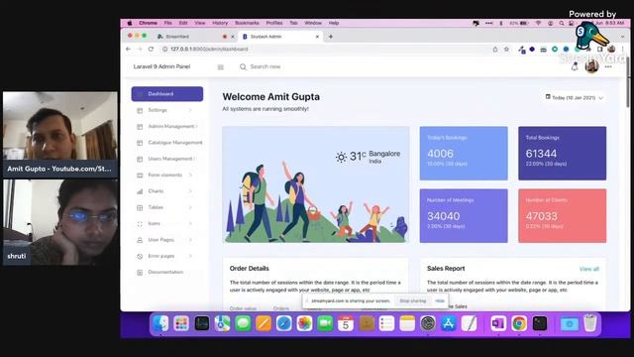
Task: Open Google Chrome from the Dock
Action: (519, 324)
